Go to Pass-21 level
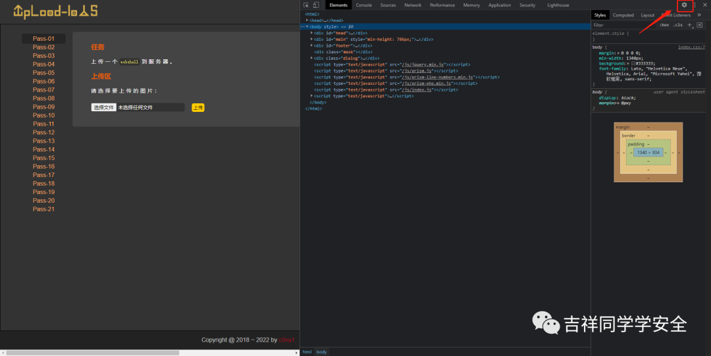This screenshot has height=356, width=711. tap(43, 209)
